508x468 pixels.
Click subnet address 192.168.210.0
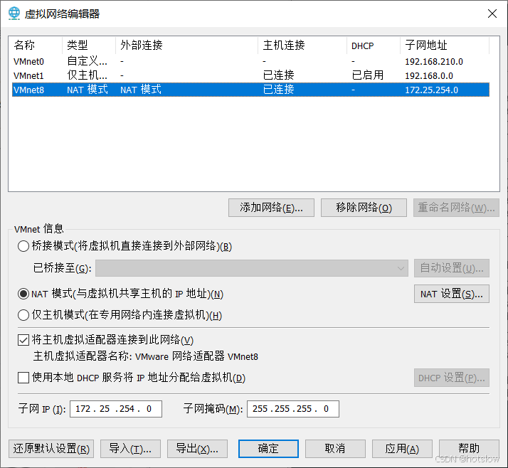point(434,62)
